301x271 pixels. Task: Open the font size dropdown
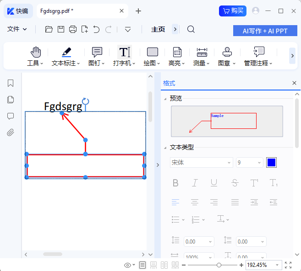[250, 163]
